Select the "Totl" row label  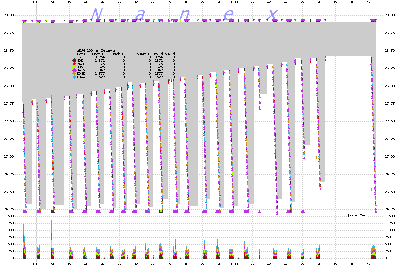click(81, 57)
